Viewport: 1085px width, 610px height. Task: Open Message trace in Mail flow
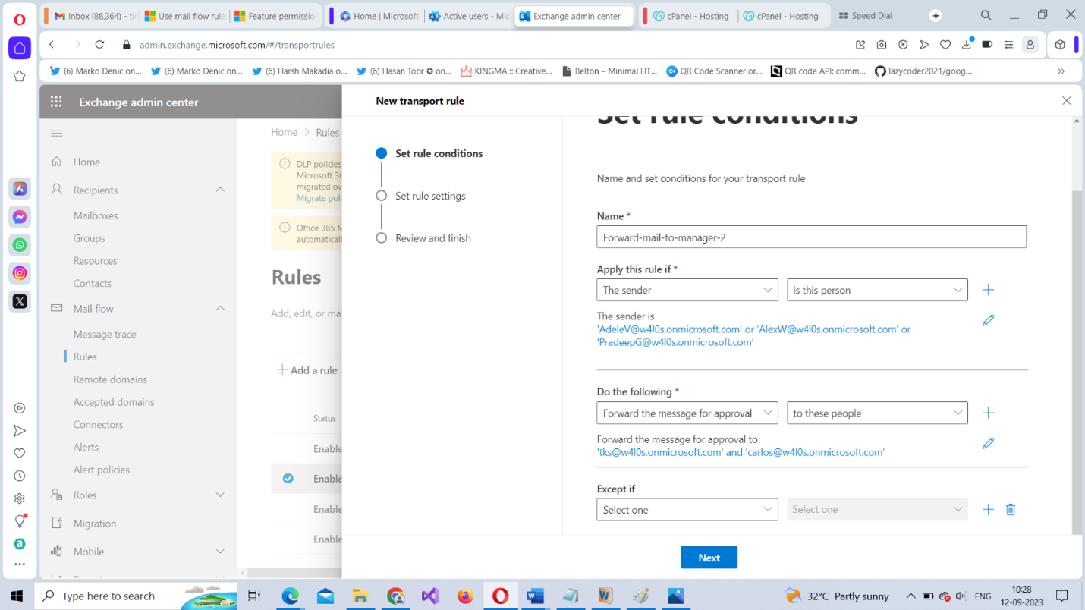point(105,334)
